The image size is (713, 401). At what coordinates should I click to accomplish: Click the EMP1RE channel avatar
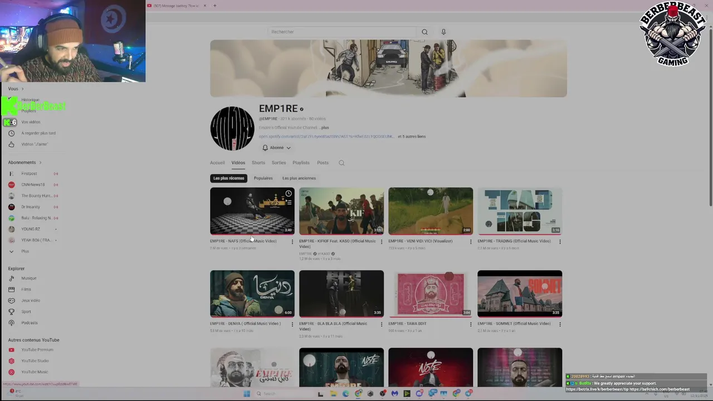[232, 128]
